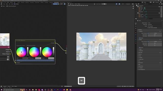The width and height of the screenshot is (163, 91).
Task: Toggle Render Noise Threshold checkbox
Action: coord(148,41)
